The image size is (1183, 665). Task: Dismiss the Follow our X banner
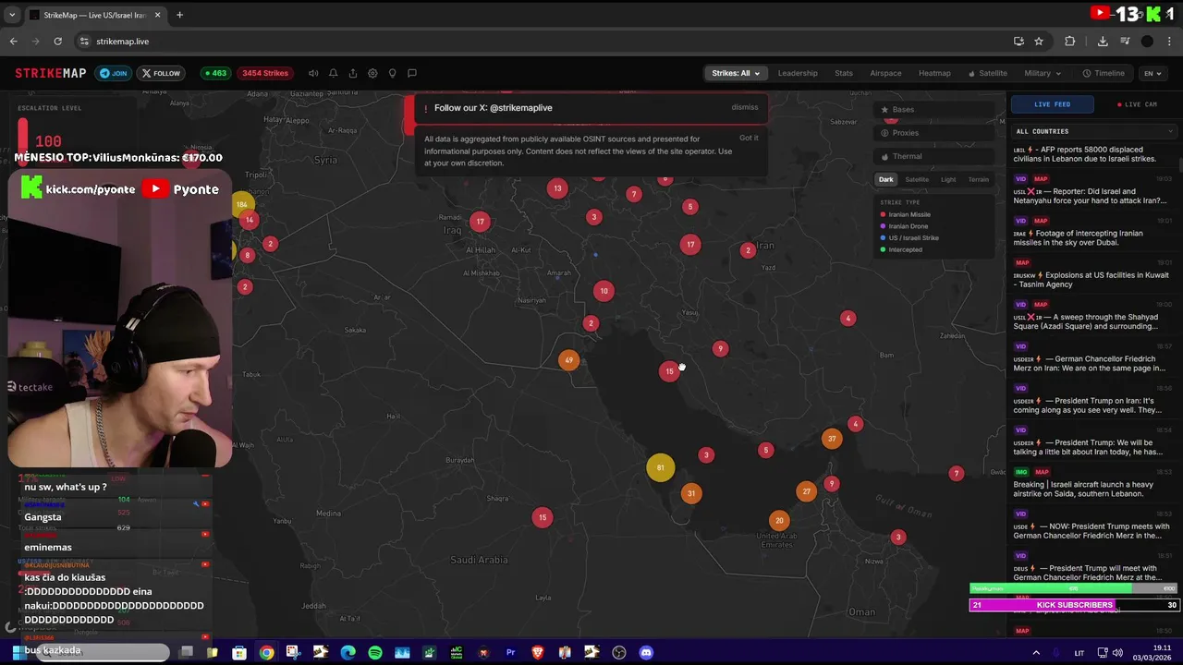pyautogui.click(x=744, y=107)
